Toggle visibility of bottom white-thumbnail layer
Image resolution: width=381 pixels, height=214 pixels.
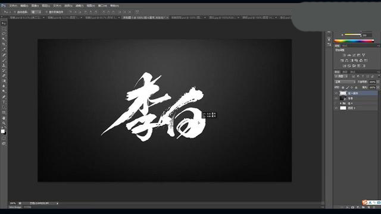336,108
